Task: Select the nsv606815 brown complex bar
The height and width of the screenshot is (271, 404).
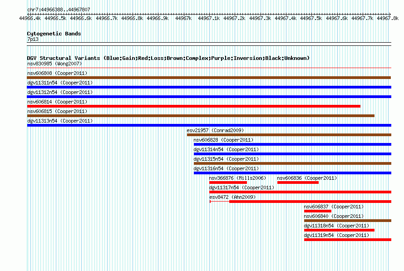Action: pos(201,116)
